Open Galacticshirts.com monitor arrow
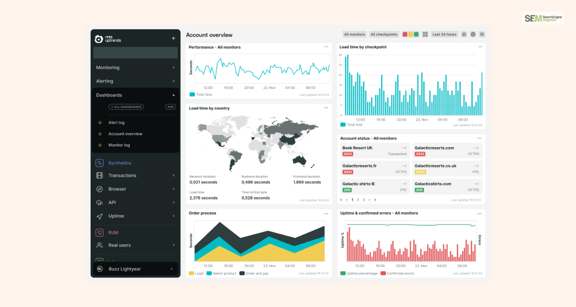Screen dimensions: 576x307 pyautogui.click(x=477, y=184)
